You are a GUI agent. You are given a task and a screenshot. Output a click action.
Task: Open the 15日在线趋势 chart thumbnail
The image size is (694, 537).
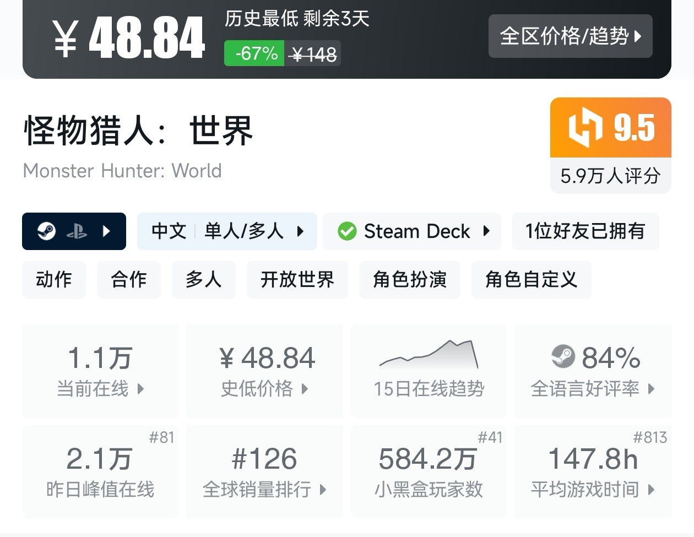tap(429, 354)
